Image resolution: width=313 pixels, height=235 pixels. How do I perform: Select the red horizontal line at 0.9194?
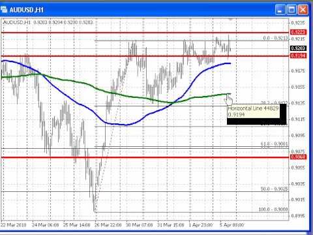[x=145, y=56]
